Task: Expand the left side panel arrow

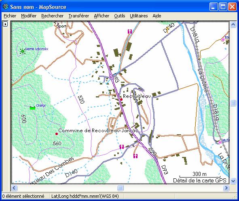Action: pos(5,24)
